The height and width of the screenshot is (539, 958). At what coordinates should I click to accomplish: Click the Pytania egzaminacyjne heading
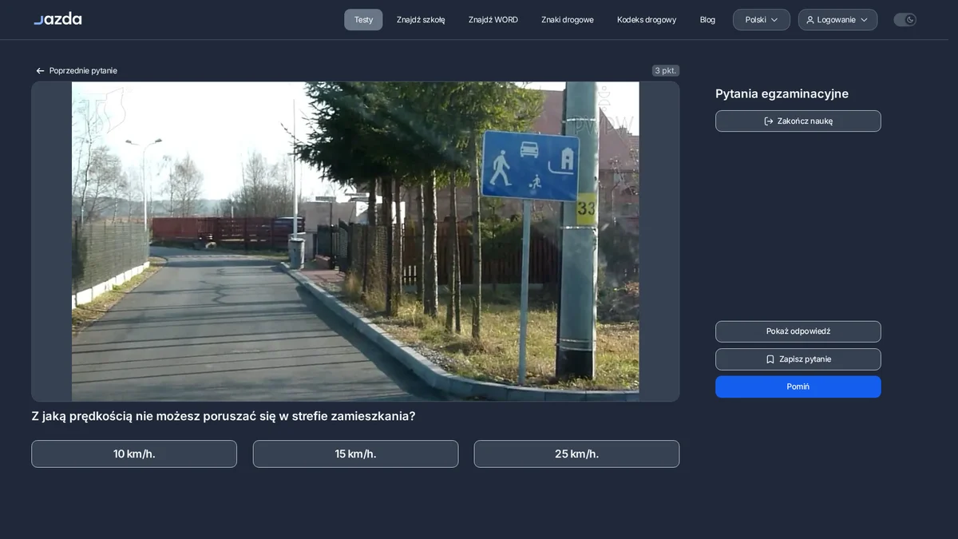[x=782, y=93]
